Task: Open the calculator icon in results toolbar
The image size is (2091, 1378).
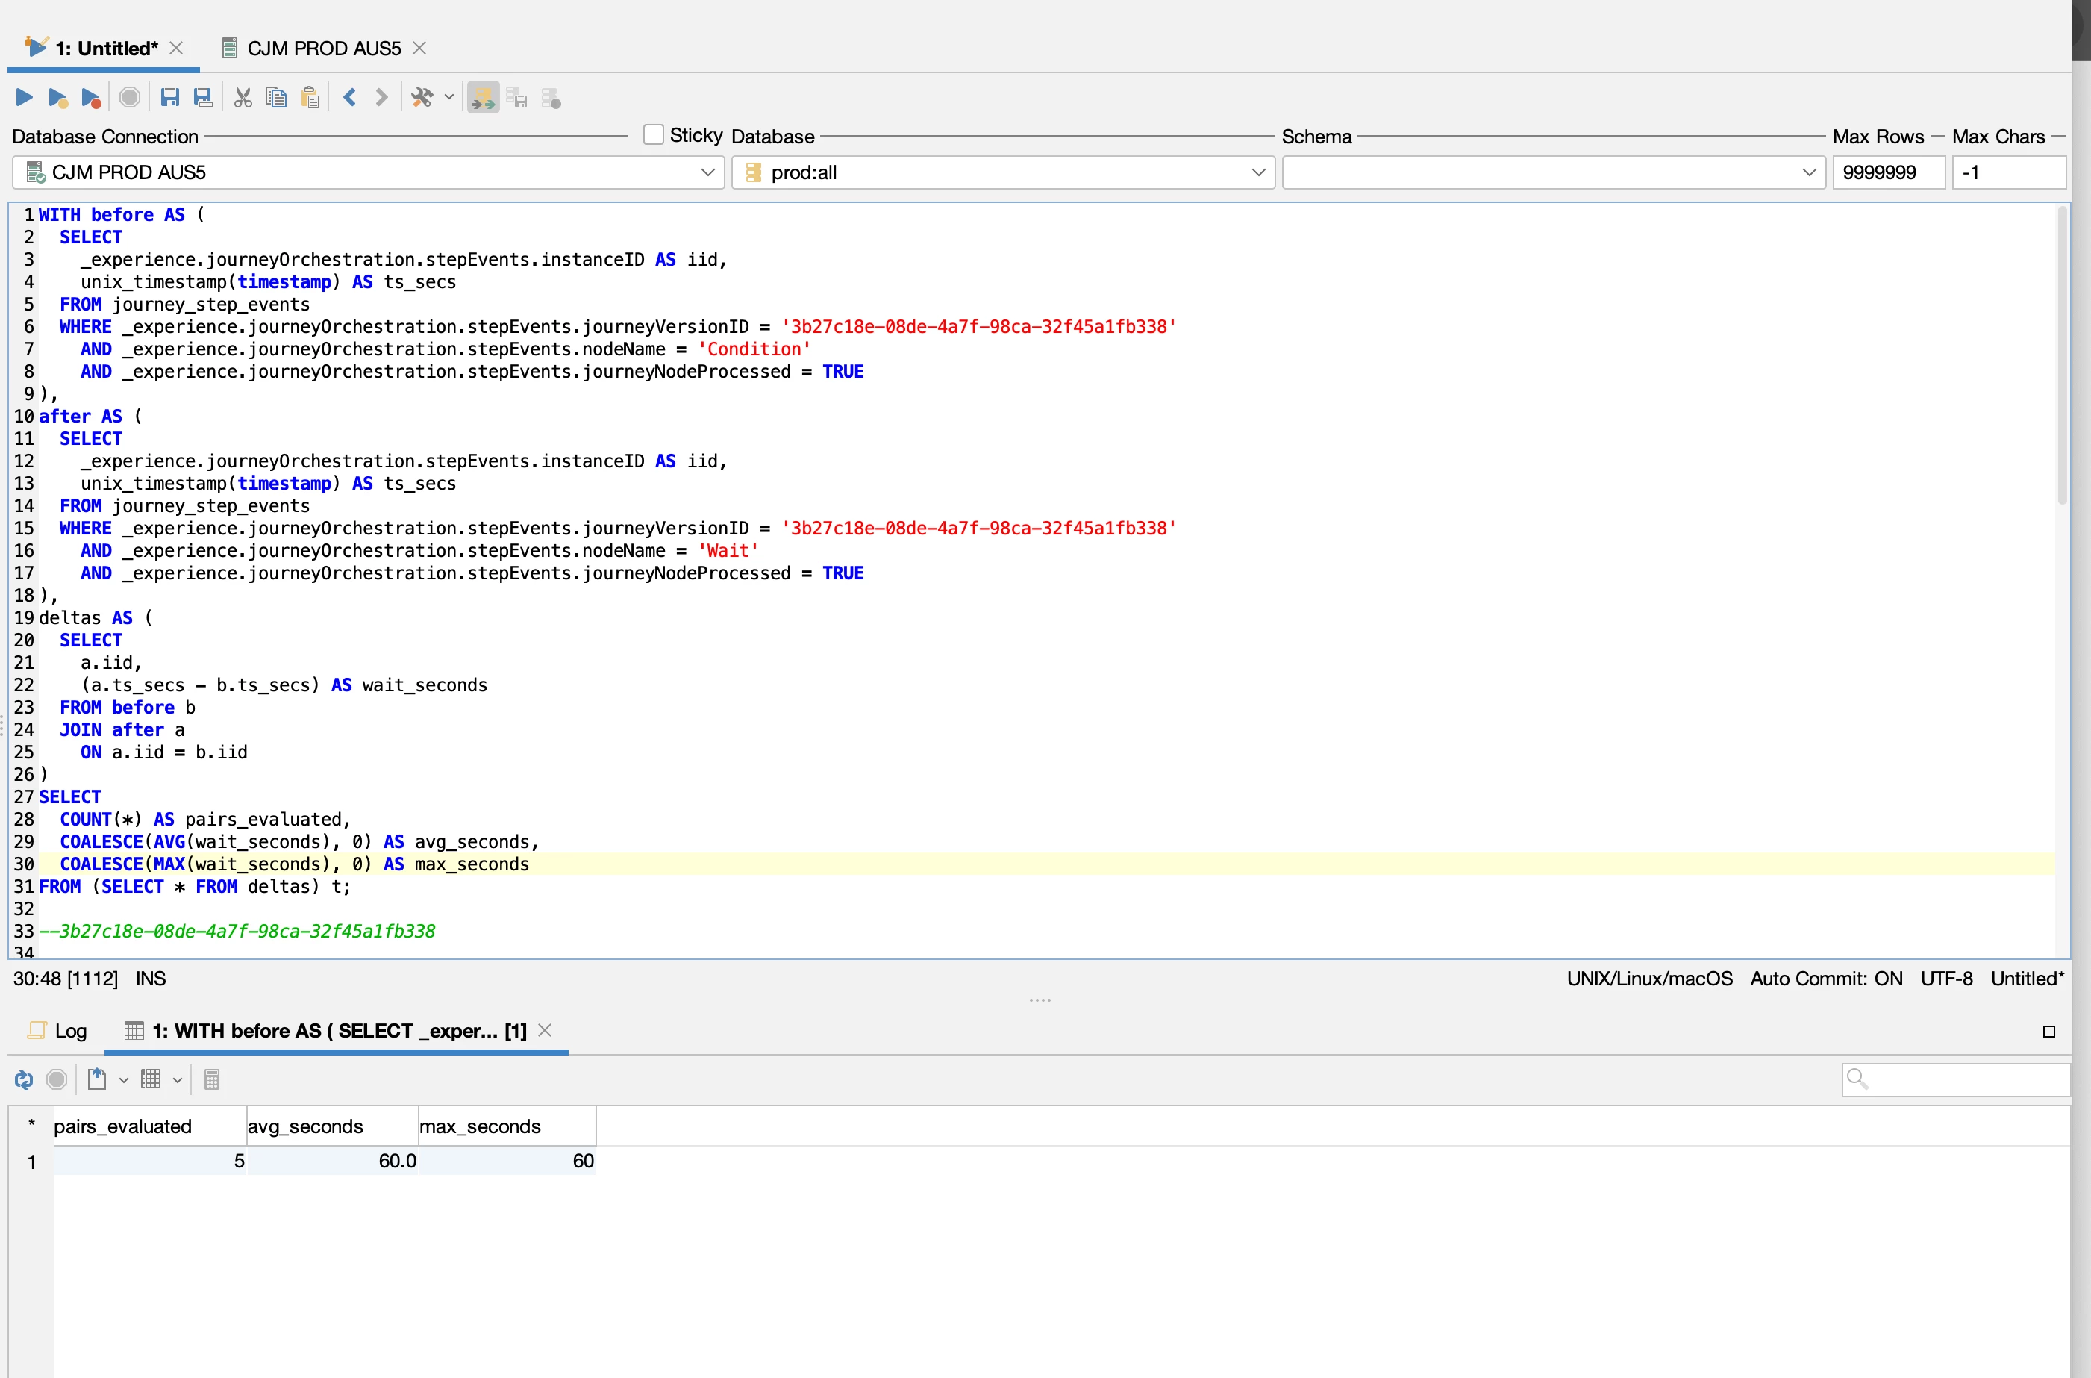Action: point(212,1079)
